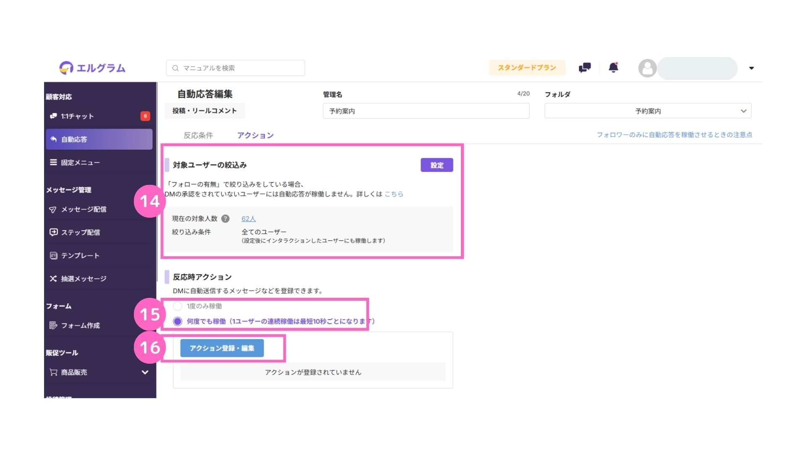Click the help question mark next to 現在の対象人数
Image resolution: width=806 pixels, height=453 pixels.
pos(225,219)
